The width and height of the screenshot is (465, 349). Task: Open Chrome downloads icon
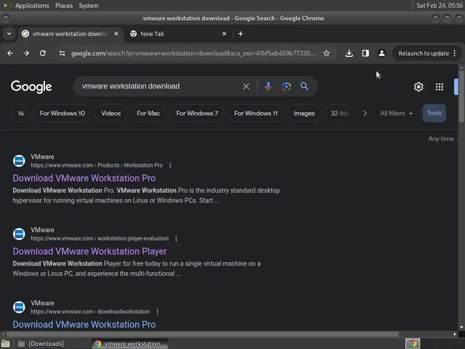tap(349, 53)
